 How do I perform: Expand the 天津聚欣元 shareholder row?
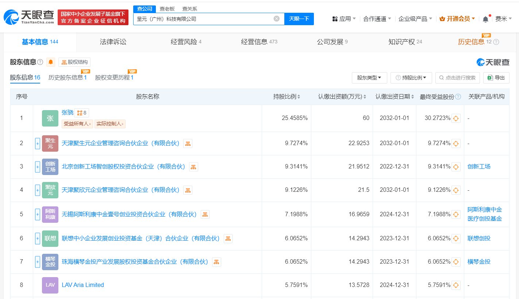(x=37, y=190)
